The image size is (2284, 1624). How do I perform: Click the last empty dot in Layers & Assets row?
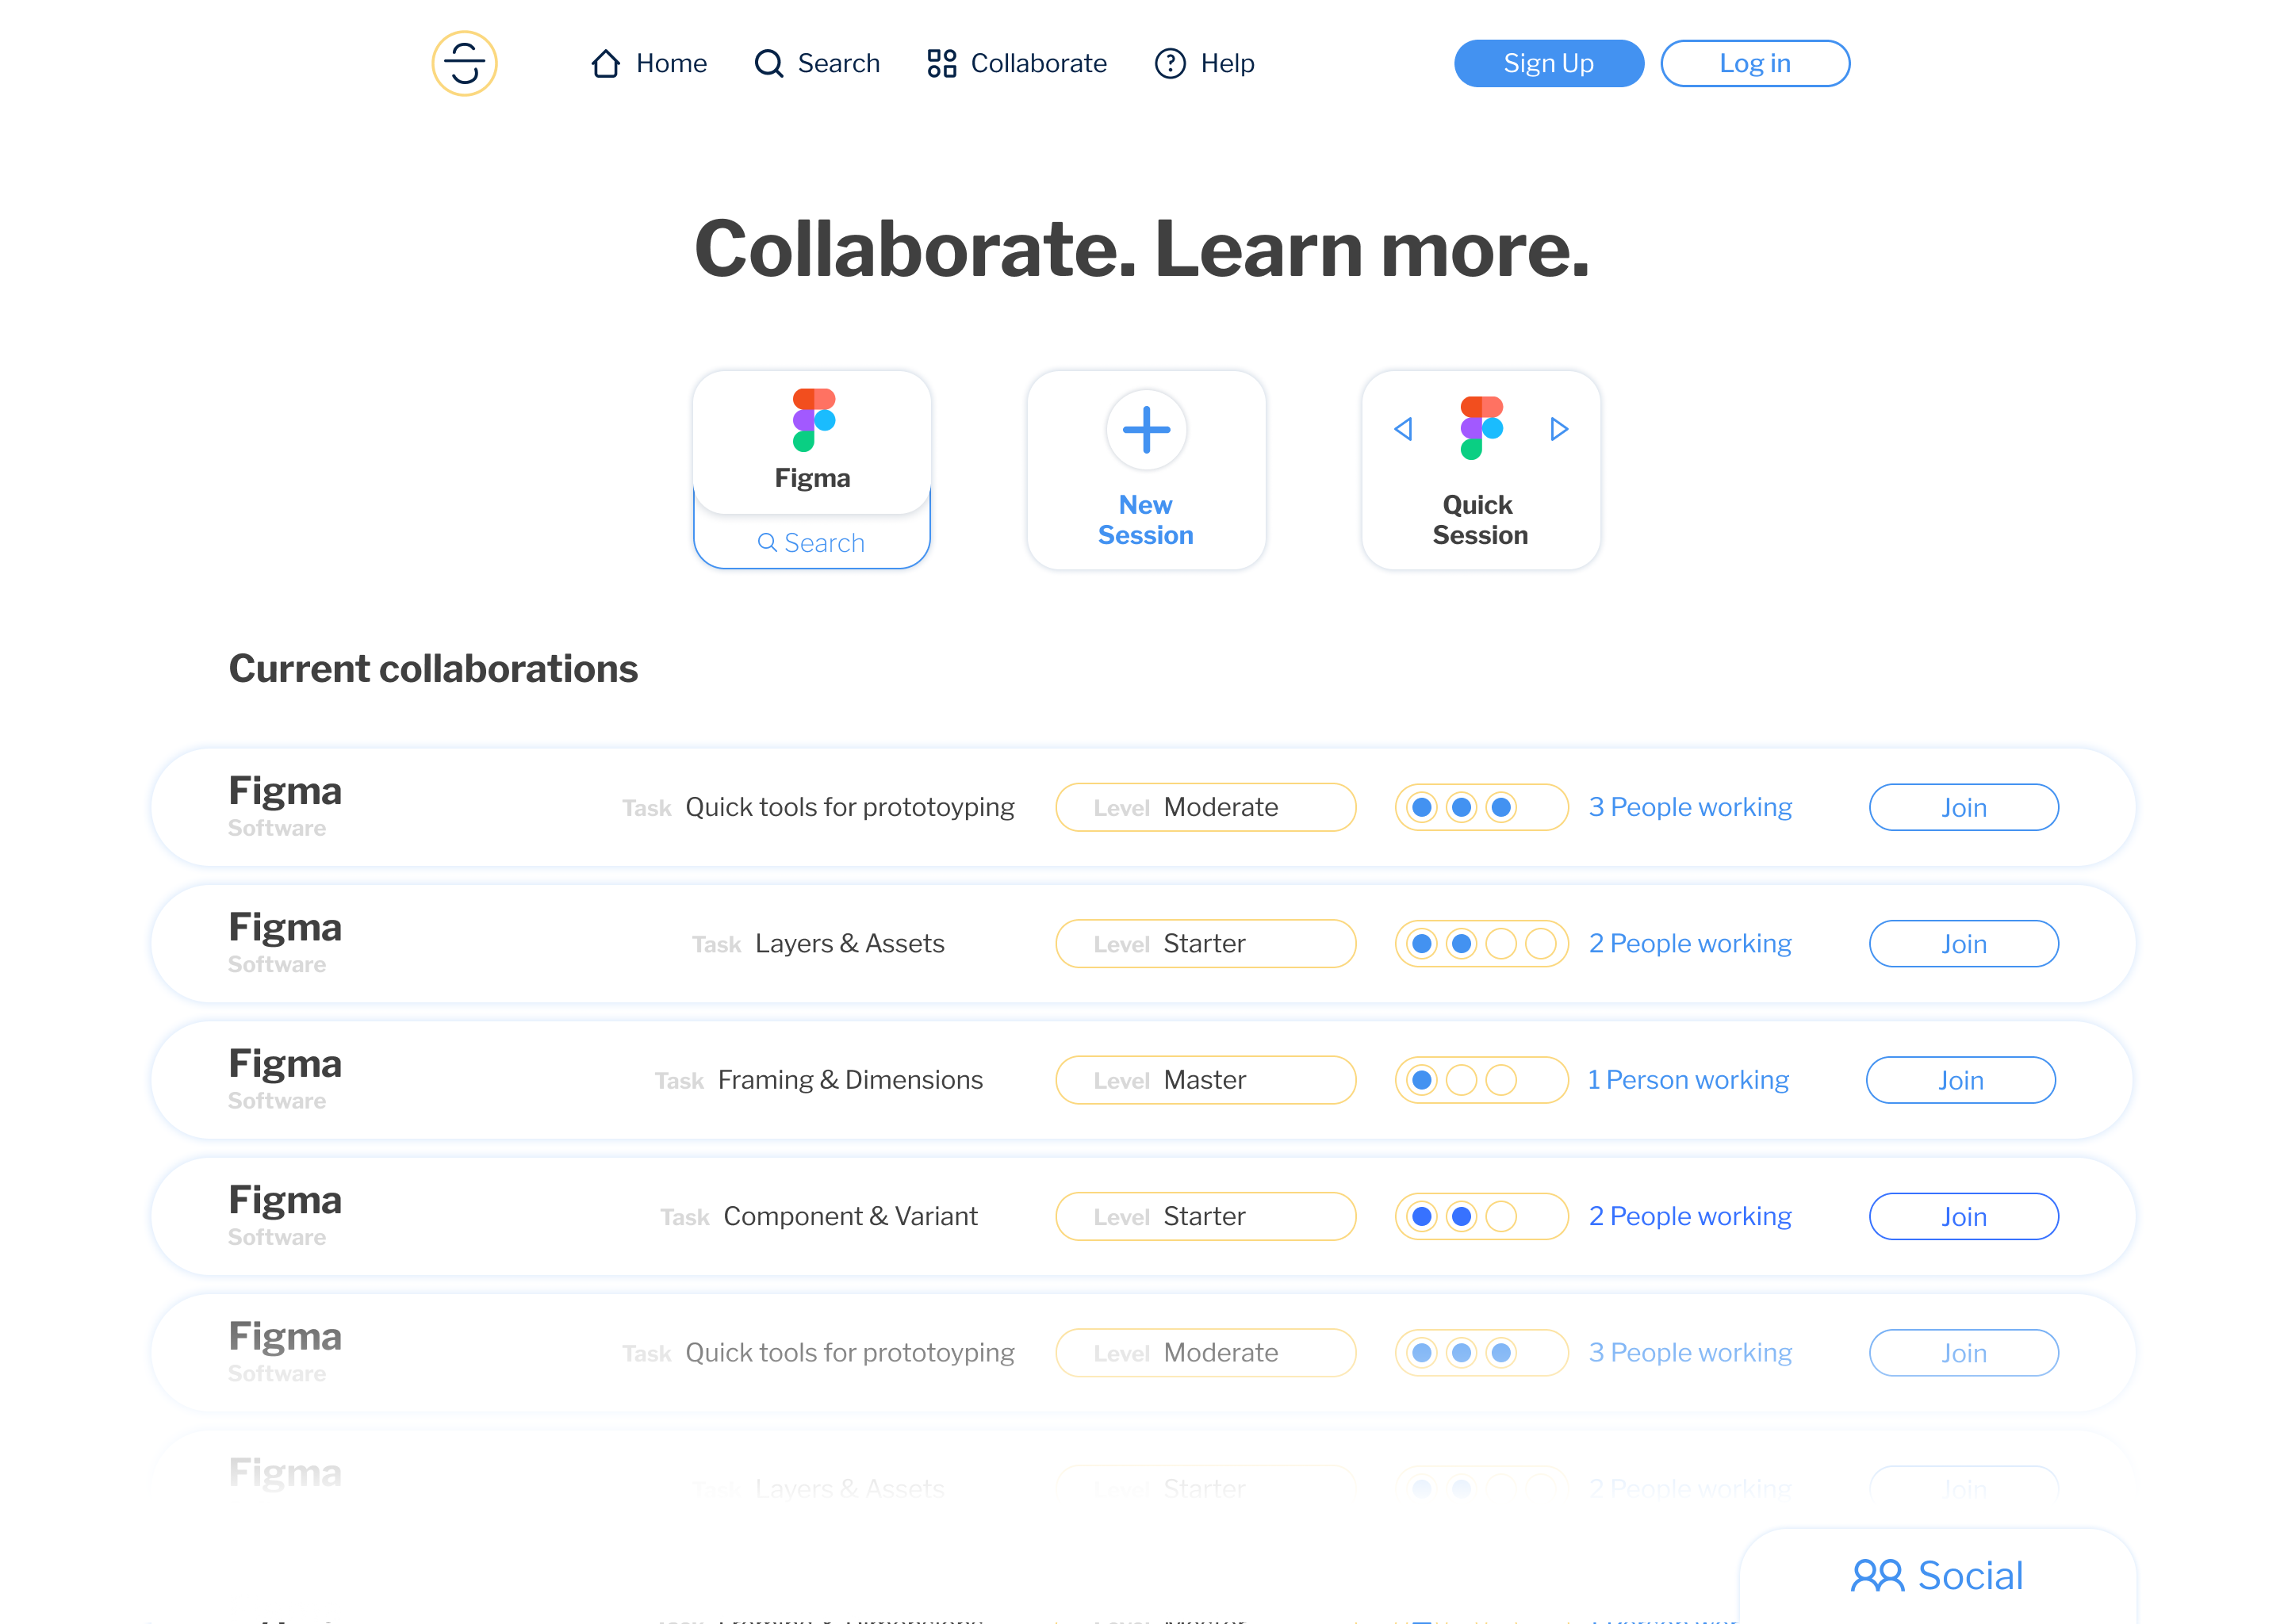[x=1541, y=943]
